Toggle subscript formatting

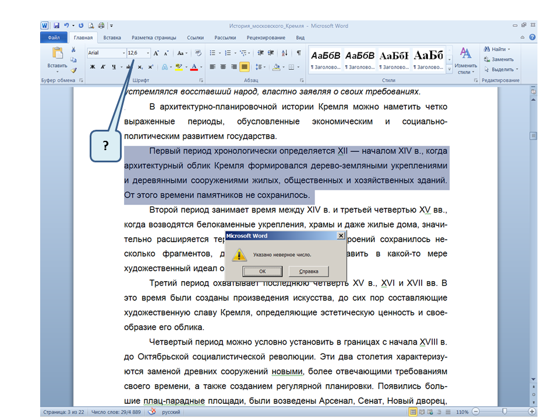tap(139, 67)
